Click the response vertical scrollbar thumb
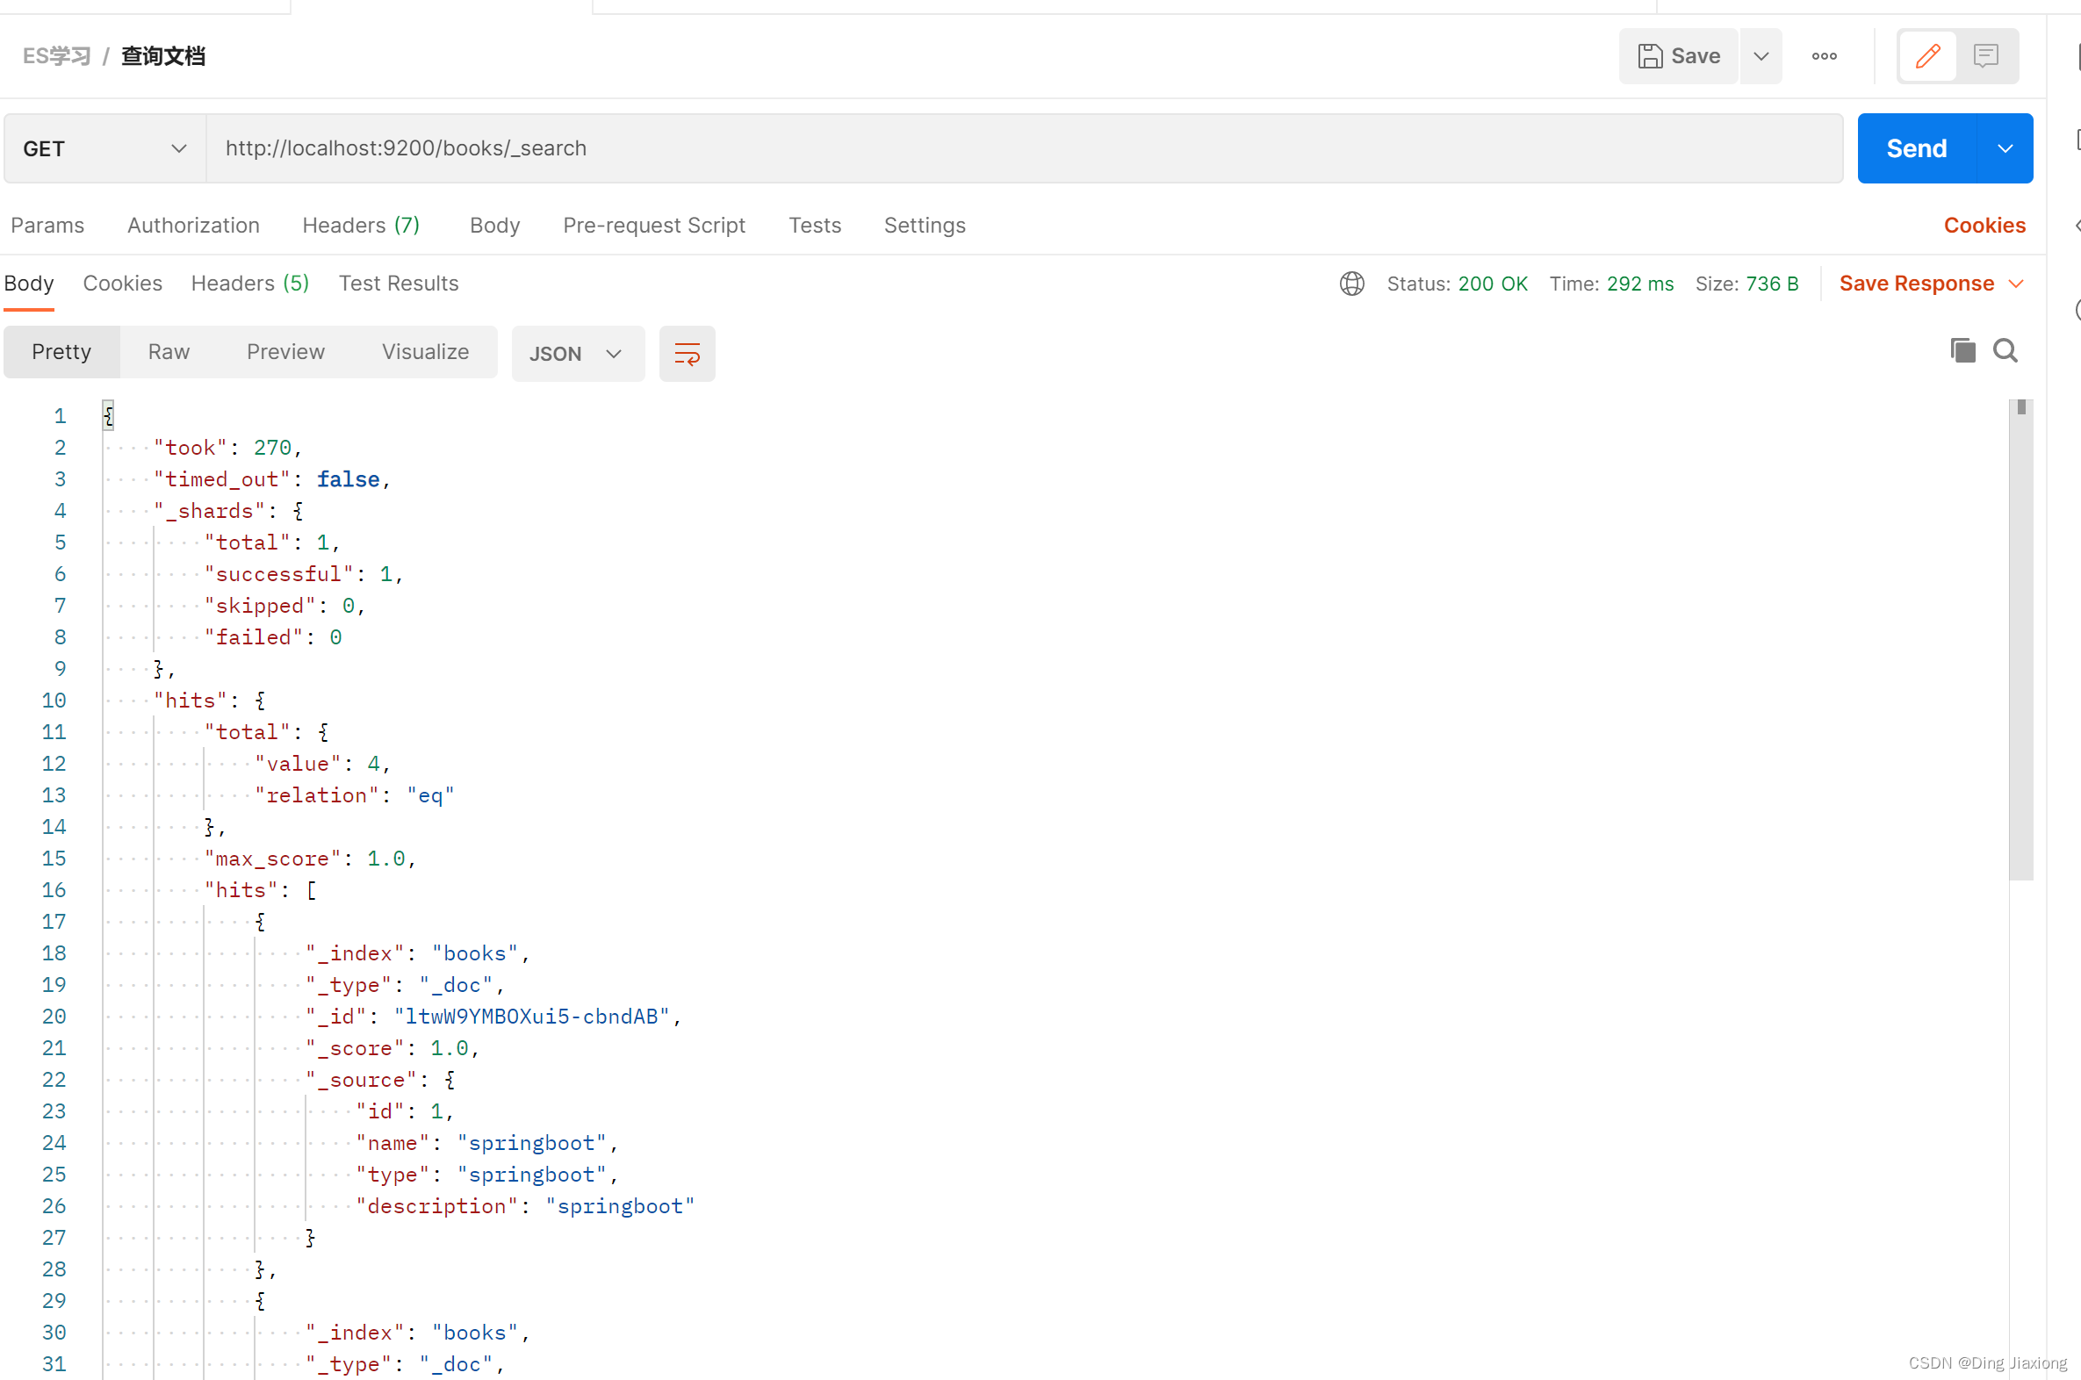 (2021, 639)
